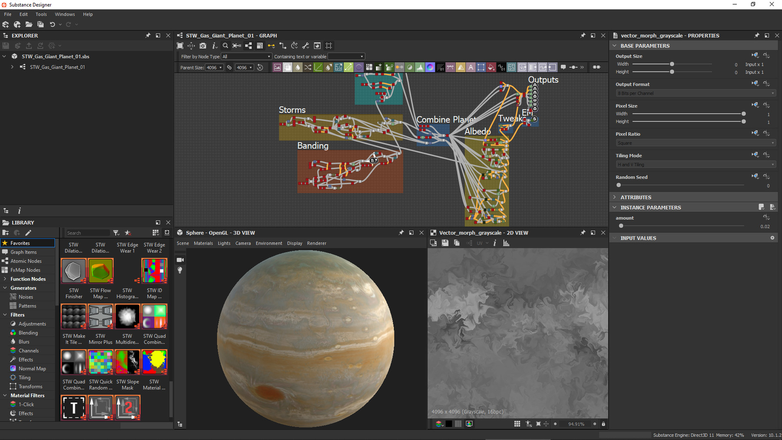Click the grid background toggle in 2D view

pyautogui.click(x=458, y=424)
